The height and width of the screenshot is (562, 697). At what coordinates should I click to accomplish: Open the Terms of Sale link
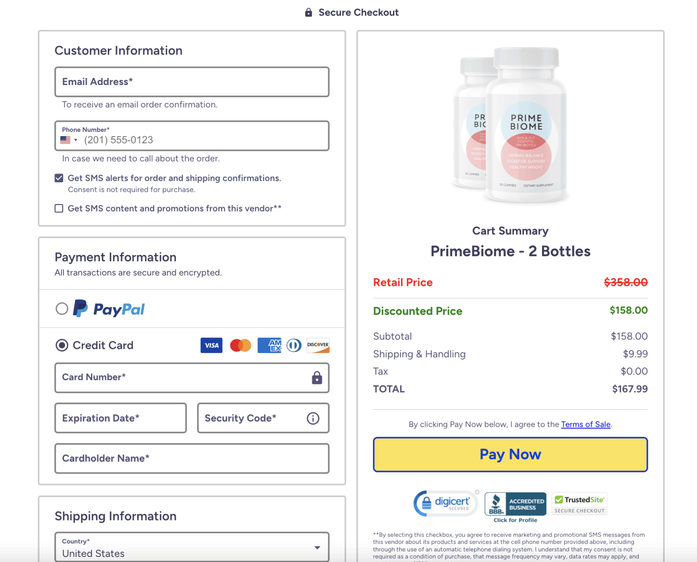tap(586, 424)
